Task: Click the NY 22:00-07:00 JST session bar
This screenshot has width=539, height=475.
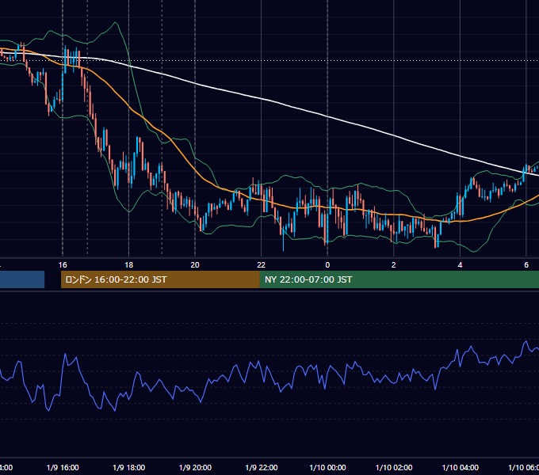Action: [399, 279]
